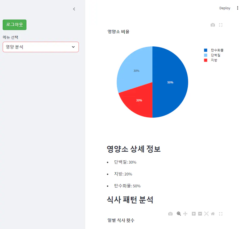
Task: Reset axes with the home icon
Action: coord(213,214)
